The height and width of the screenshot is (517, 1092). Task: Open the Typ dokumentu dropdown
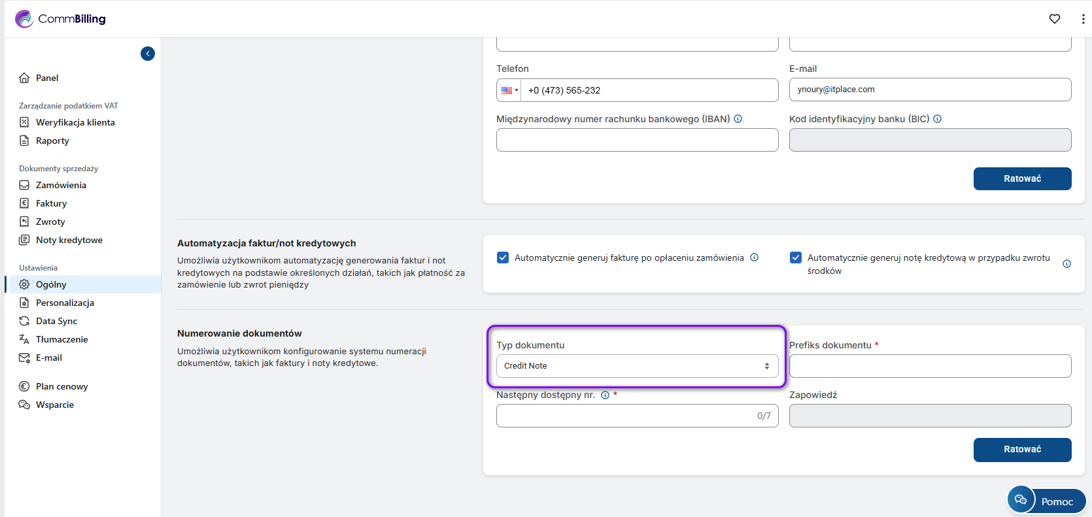637,366
